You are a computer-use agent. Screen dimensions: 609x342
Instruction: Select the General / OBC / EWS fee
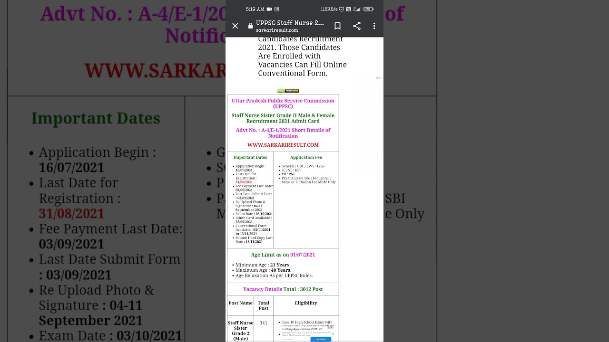click(x=303, y=166)
